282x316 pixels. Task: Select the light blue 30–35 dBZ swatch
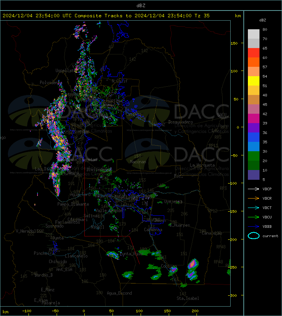[253, 146]
